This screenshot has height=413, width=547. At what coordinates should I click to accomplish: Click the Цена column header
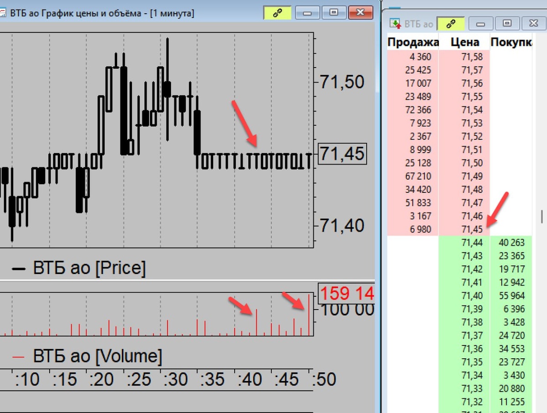(x=464, y=42)
